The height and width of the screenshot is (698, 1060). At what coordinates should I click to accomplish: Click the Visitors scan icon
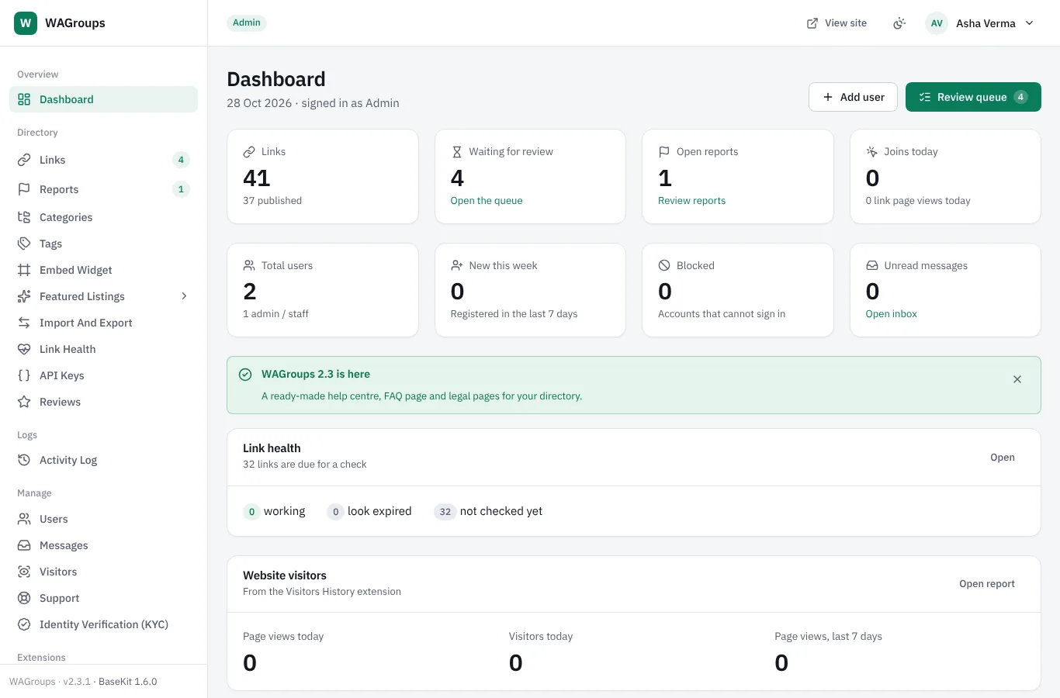coord(24,572)
